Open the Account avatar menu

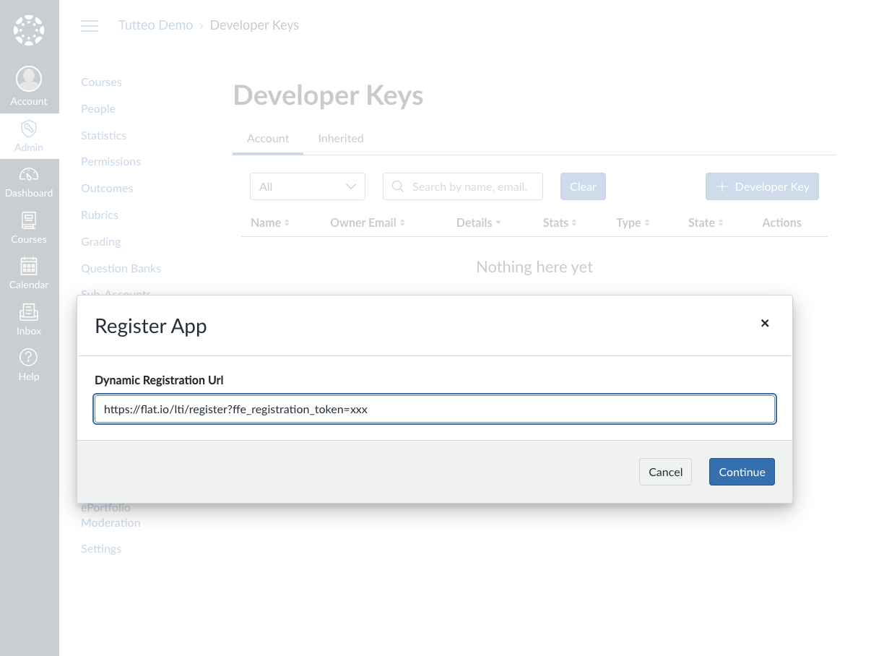tap(29, 79)
